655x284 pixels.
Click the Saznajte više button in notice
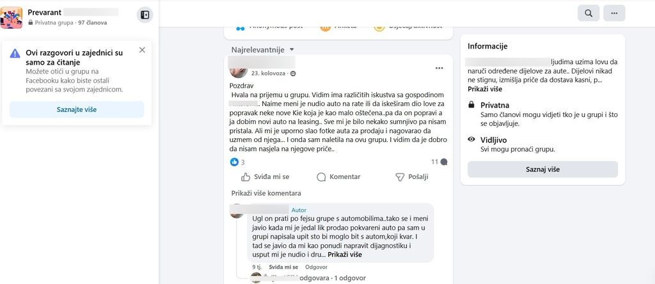77,109
